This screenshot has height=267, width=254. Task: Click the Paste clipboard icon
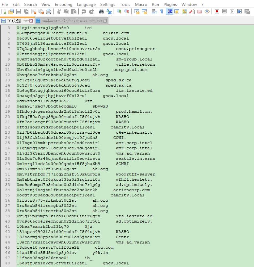[74, 11]
